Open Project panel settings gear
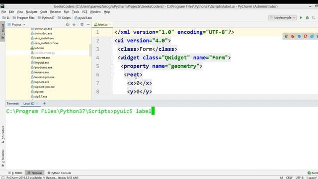This screenshot has height=179, width=318. click(x=82, y=24)
